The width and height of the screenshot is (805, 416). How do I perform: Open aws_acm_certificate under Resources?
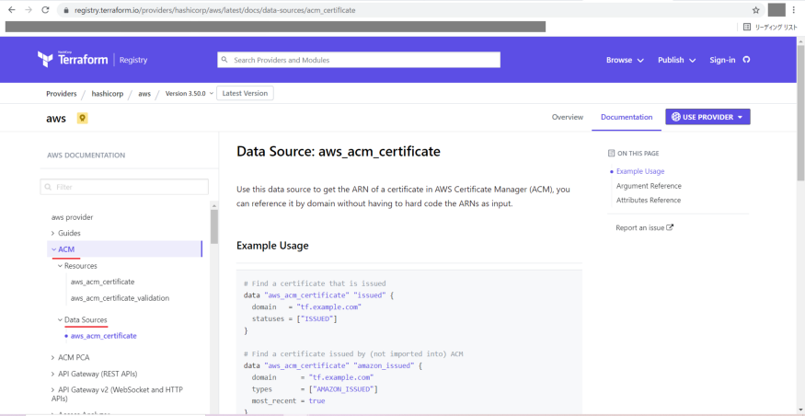click(x=103, y=282)
